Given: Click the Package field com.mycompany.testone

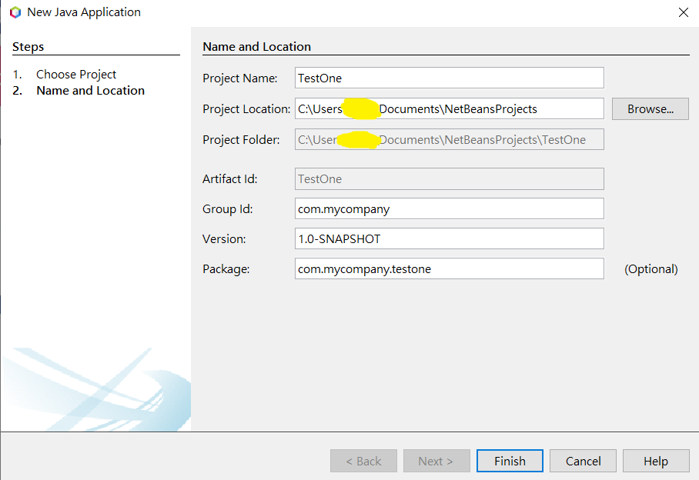Looking at the screenshot, I should 450,268.
